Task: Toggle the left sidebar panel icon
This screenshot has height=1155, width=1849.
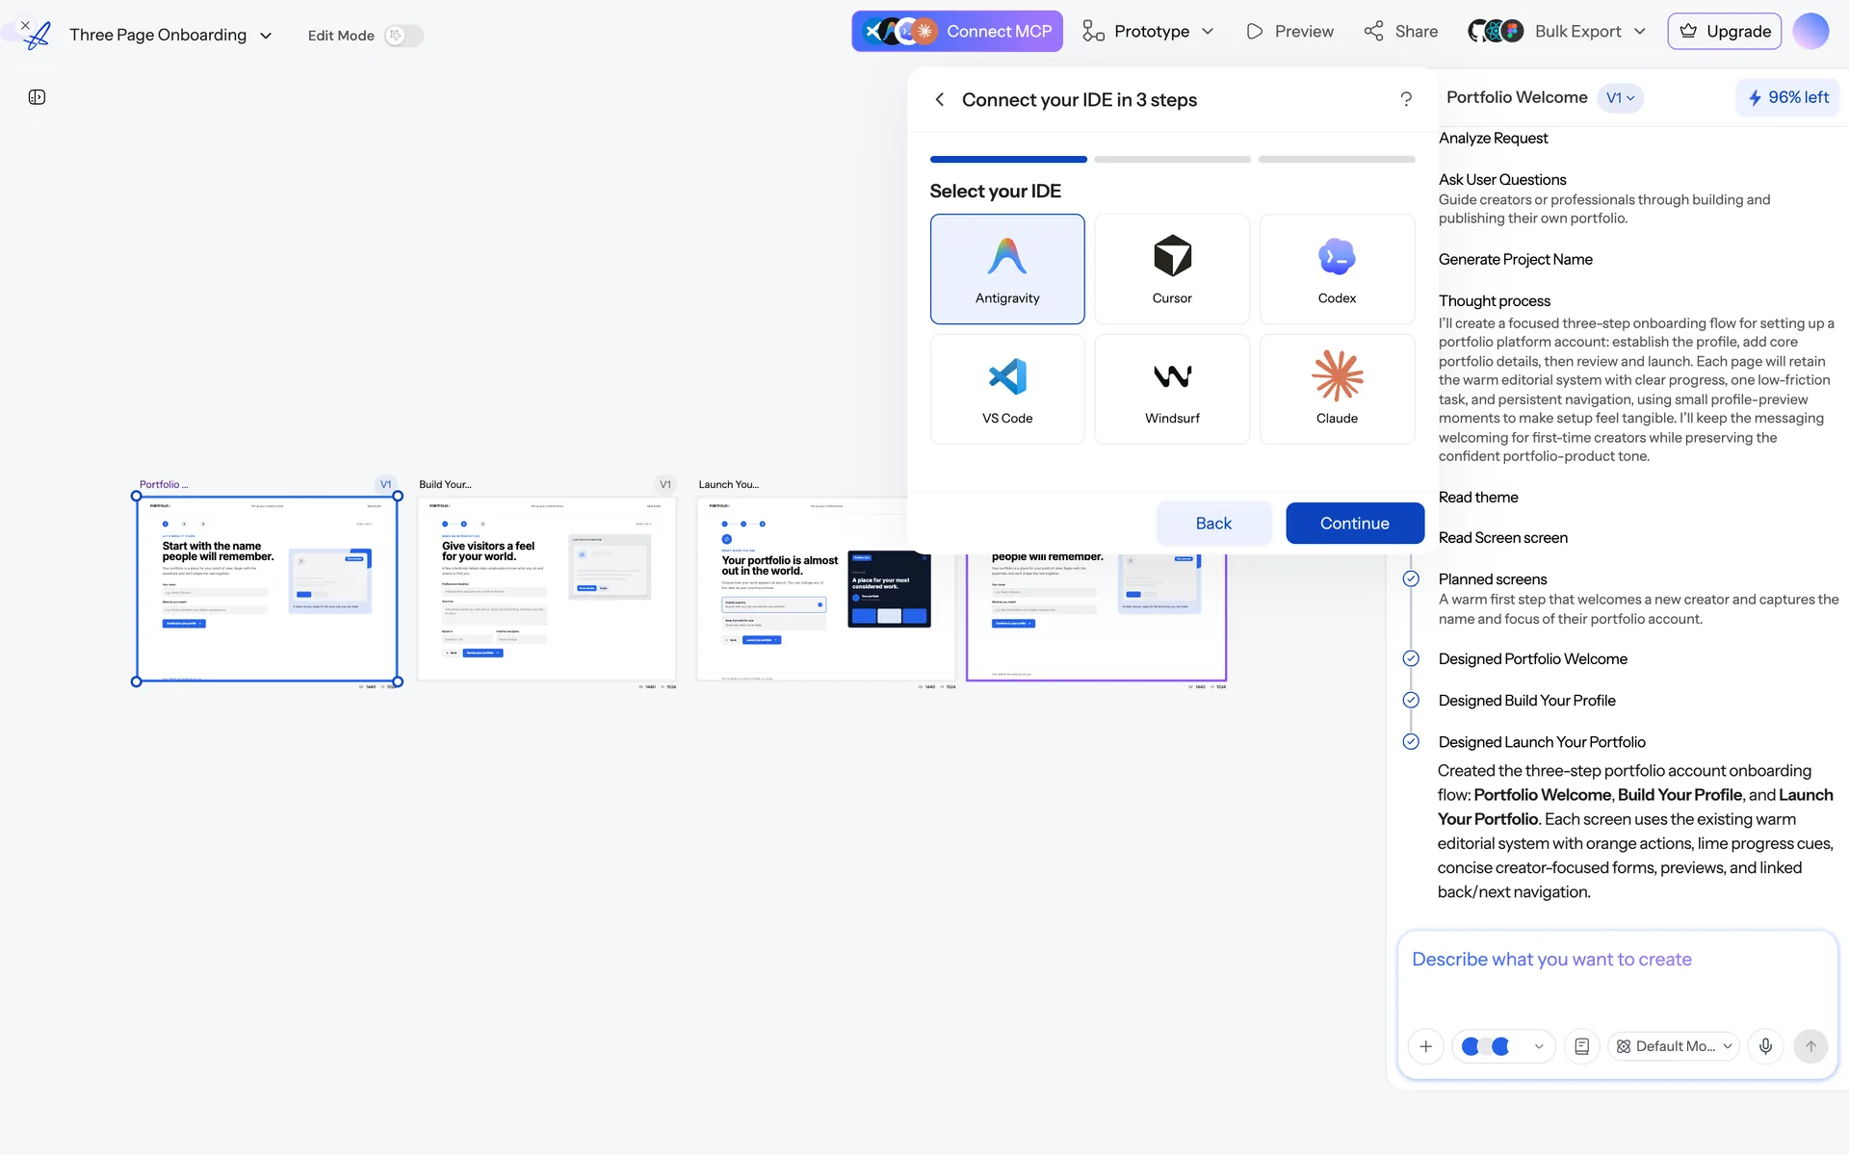Action: [x=38, y=97]
